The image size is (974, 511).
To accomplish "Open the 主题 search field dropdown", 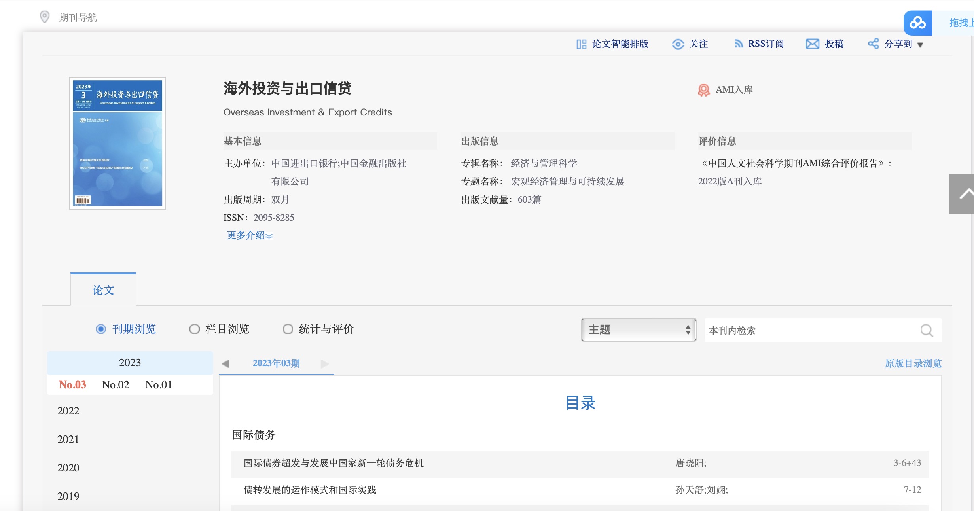I will pyautogui.click(x=638, y=330).
